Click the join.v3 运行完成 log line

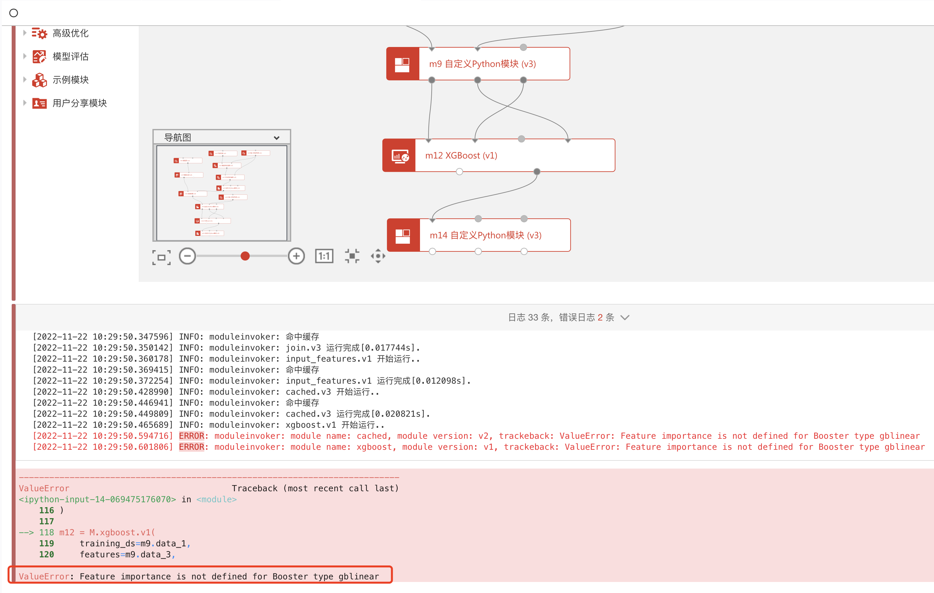pyautogui.click(x=226, y=348)
